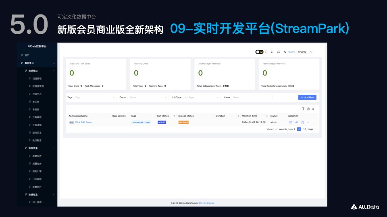The width and height of the screenshot is (387, 217).
Task: Open 执行配置 in the sidebar
Action: (37, 141)
